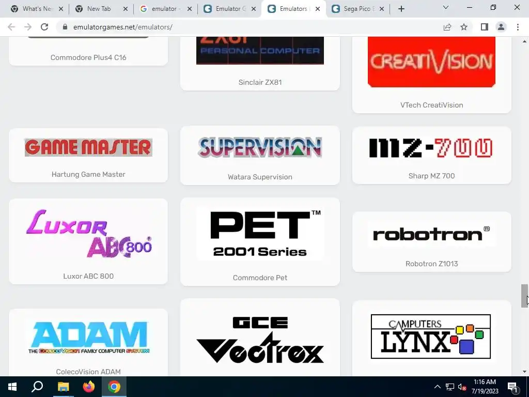Open Robotron Z1013 text link
The image size is (529, 397).
point(431,264)
